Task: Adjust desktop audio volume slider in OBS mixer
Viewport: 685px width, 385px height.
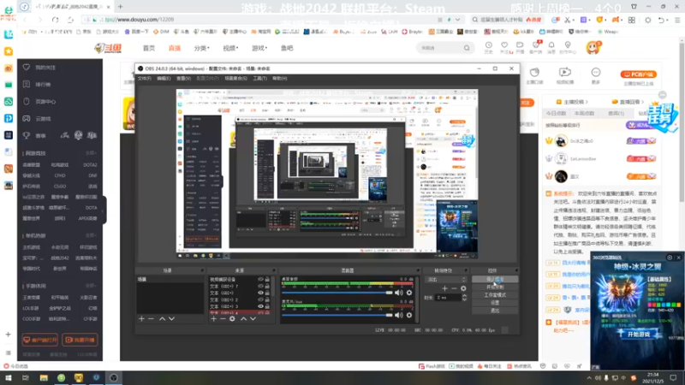Action: [337, 293]
